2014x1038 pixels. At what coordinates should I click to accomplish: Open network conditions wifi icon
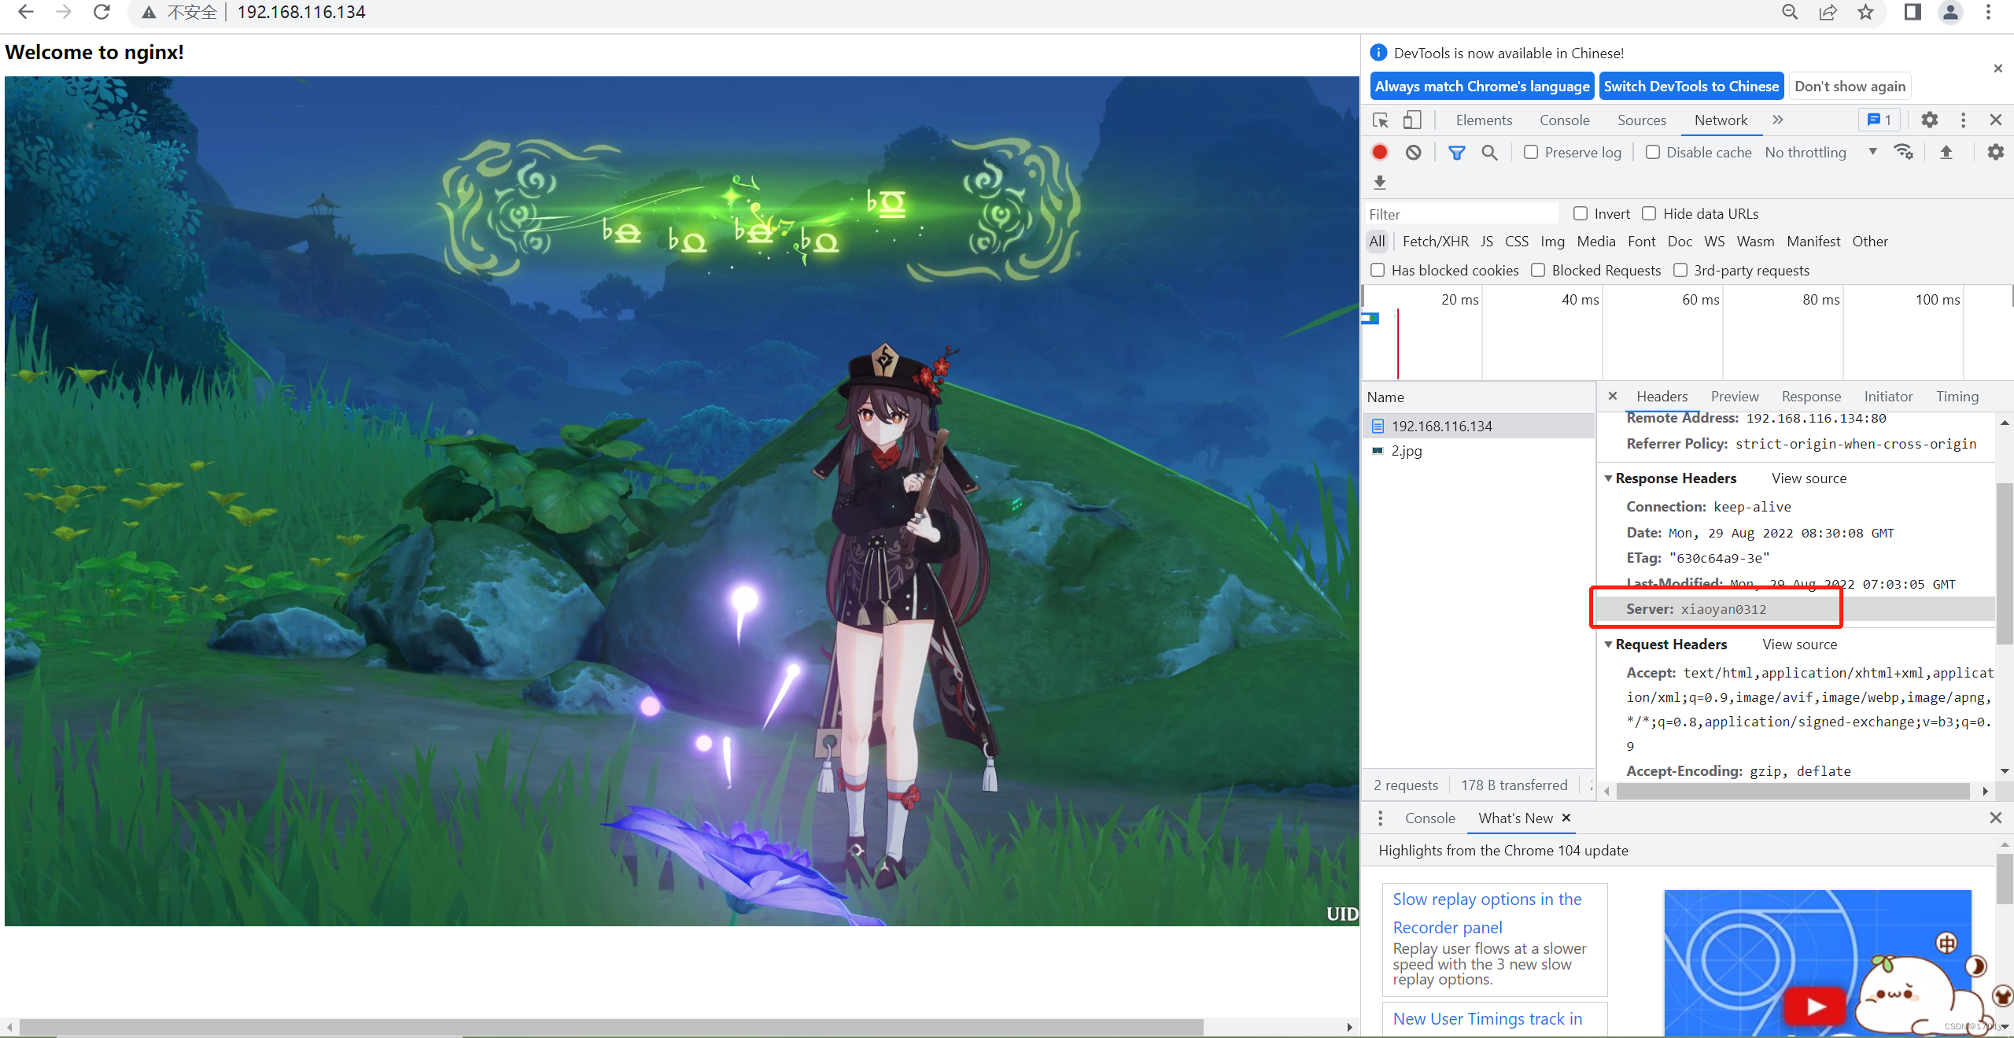point(1903,152)
